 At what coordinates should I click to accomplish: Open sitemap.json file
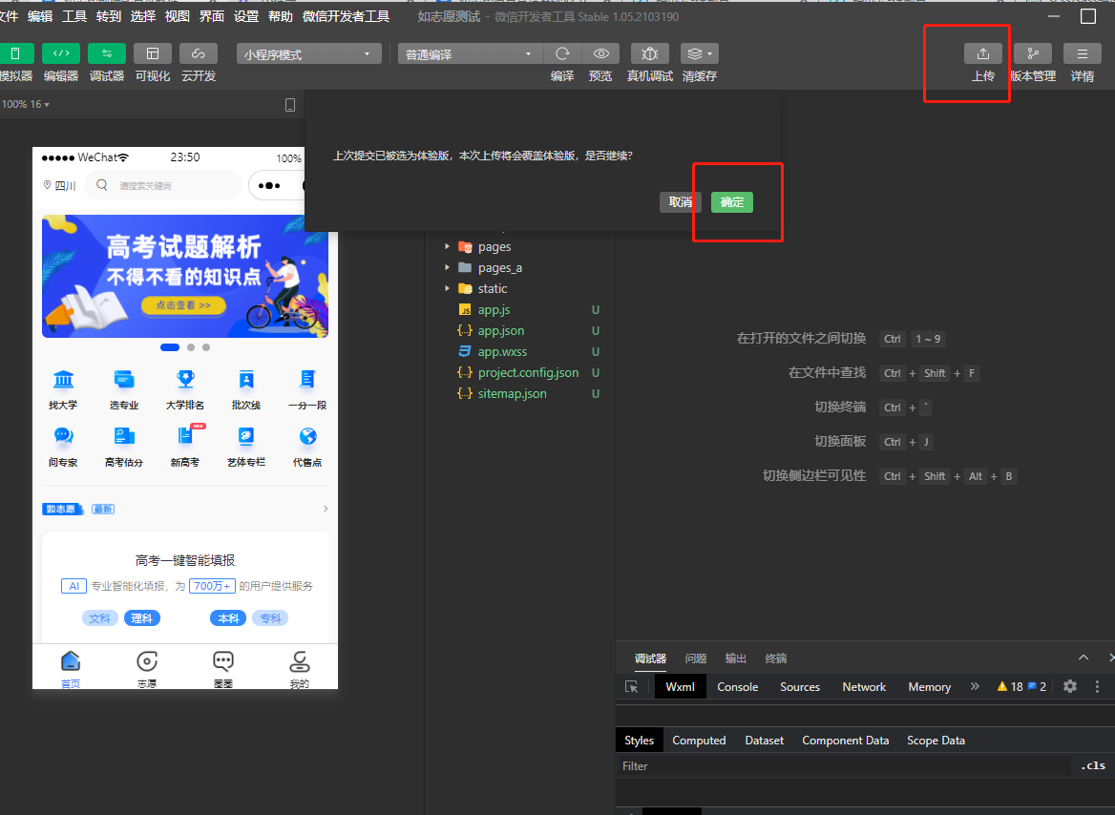coord(512,393)
